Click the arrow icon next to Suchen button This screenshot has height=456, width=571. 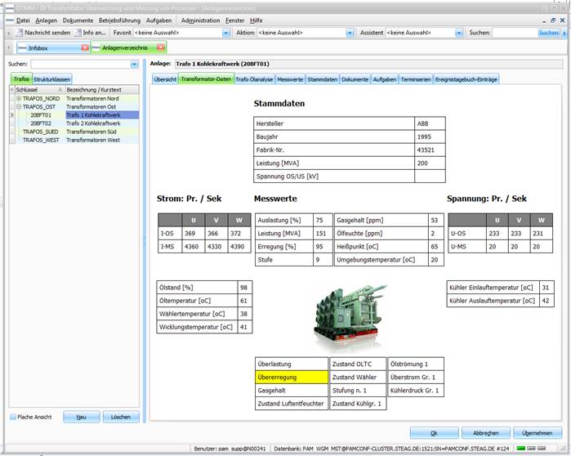point(564,33)
